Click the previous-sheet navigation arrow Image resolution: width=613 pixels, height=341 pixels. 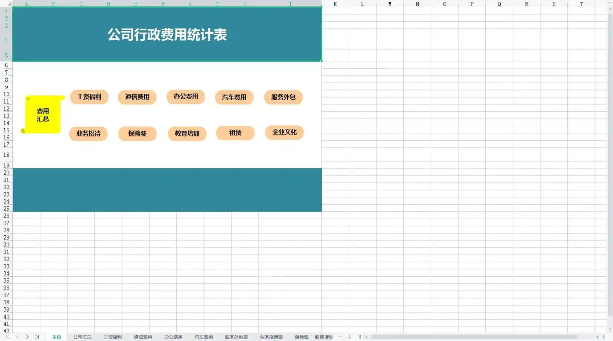[17, 337]
